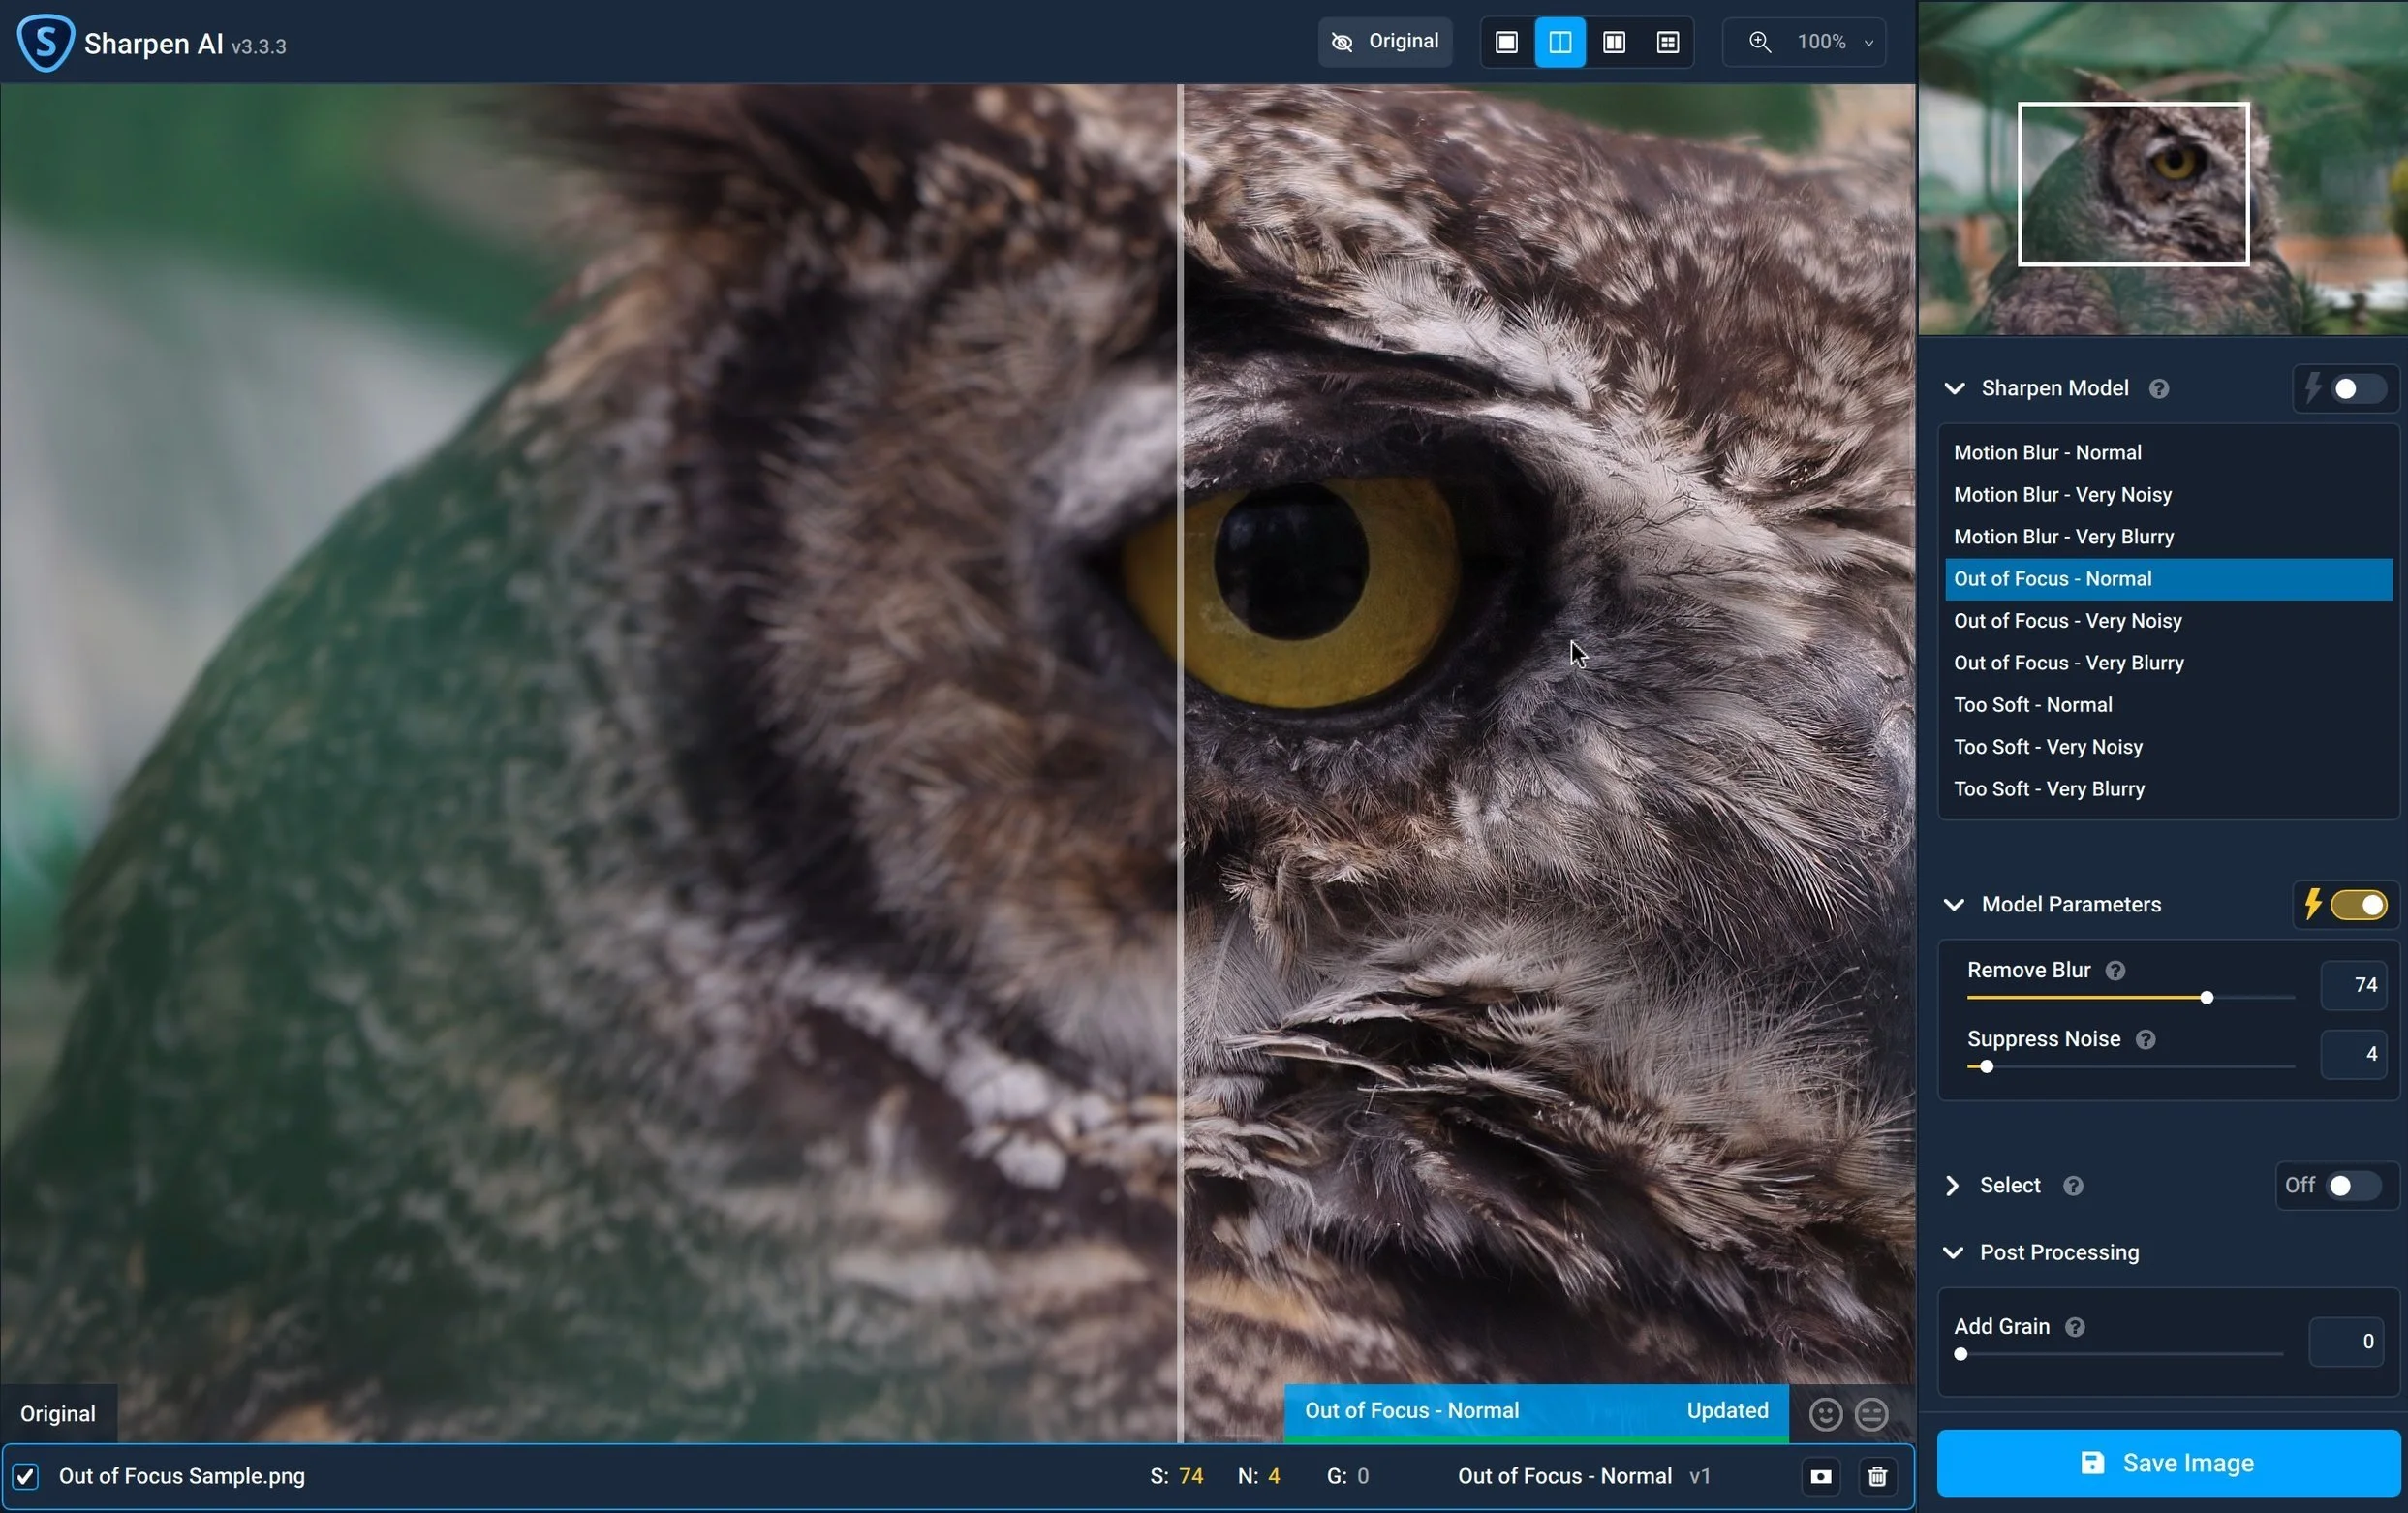The width and height of the screenshot is (2408, 1513).
Task: Toggle auto Sharpen Model switch
Action: tap(2357, 388)
